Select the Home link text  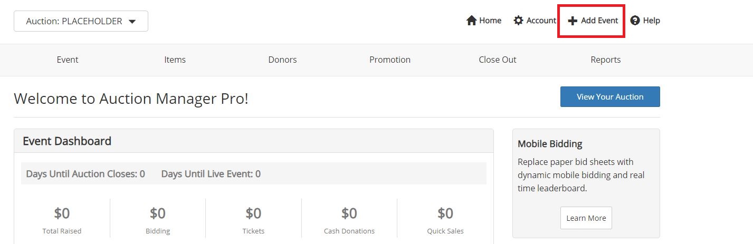[490, 21]
